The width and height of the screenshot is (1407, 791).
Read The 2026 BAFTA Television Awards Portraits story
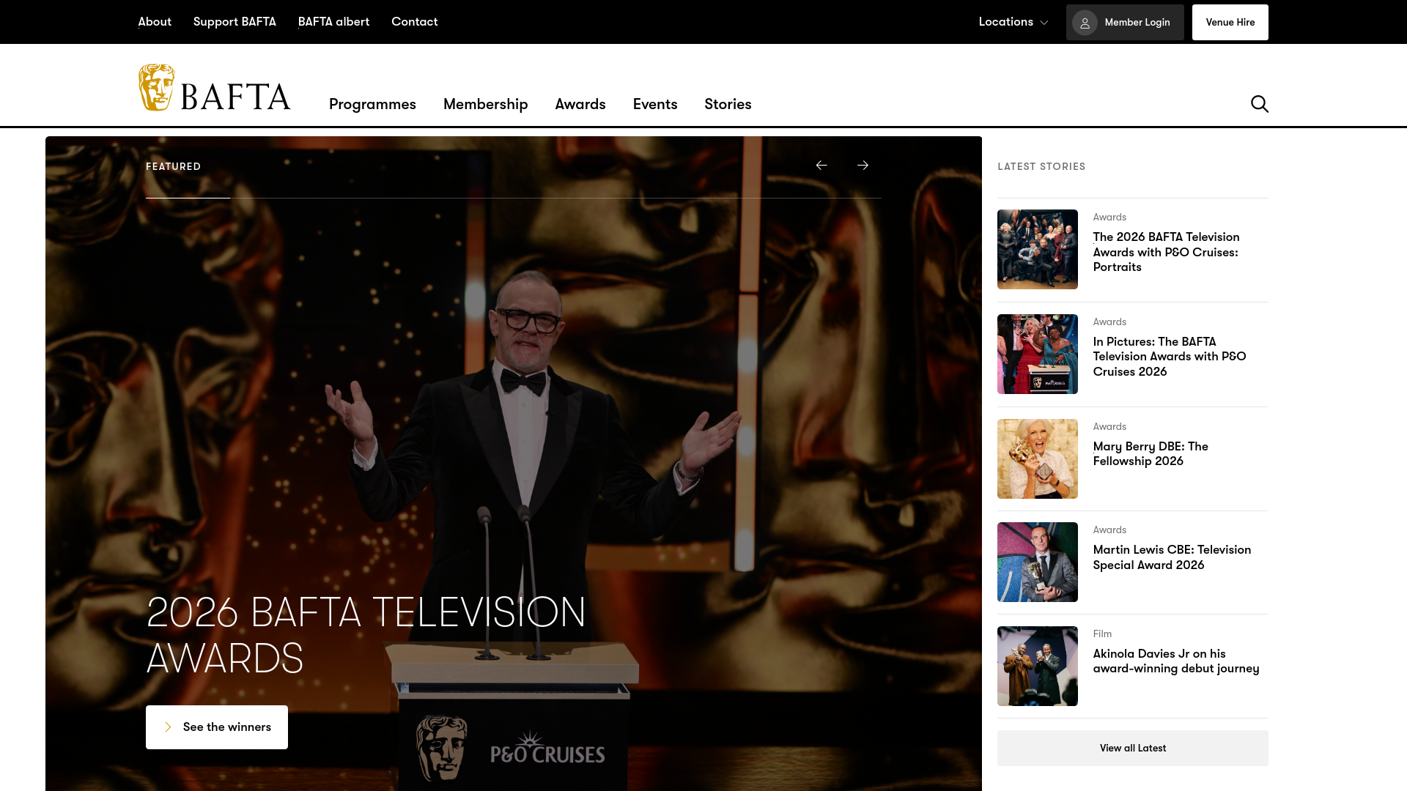tap(1166, 252)
